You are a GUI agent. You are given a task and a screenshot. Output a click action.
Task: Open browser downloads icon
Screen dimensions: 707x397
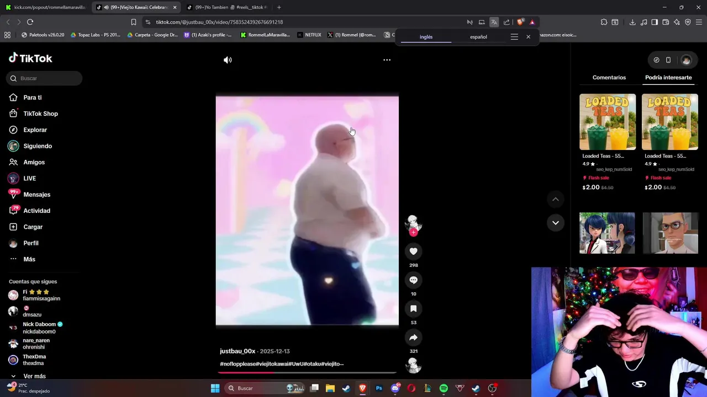tap(632, 22)
